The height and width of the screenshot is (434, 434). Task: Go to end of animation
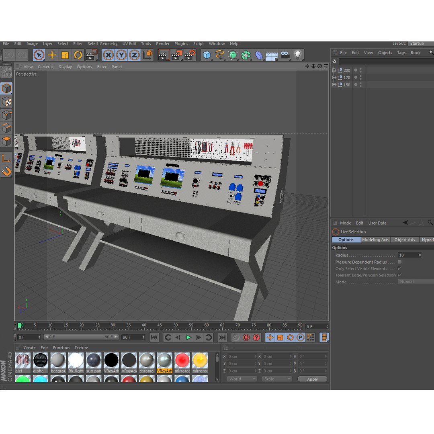[222, 338]
